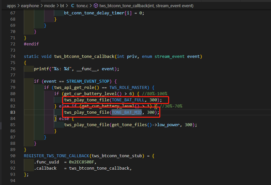The width and height of the screenshot is (271, 185).
Task: Click the '//80%-100%' comment
Action: (x=154, y=94)
